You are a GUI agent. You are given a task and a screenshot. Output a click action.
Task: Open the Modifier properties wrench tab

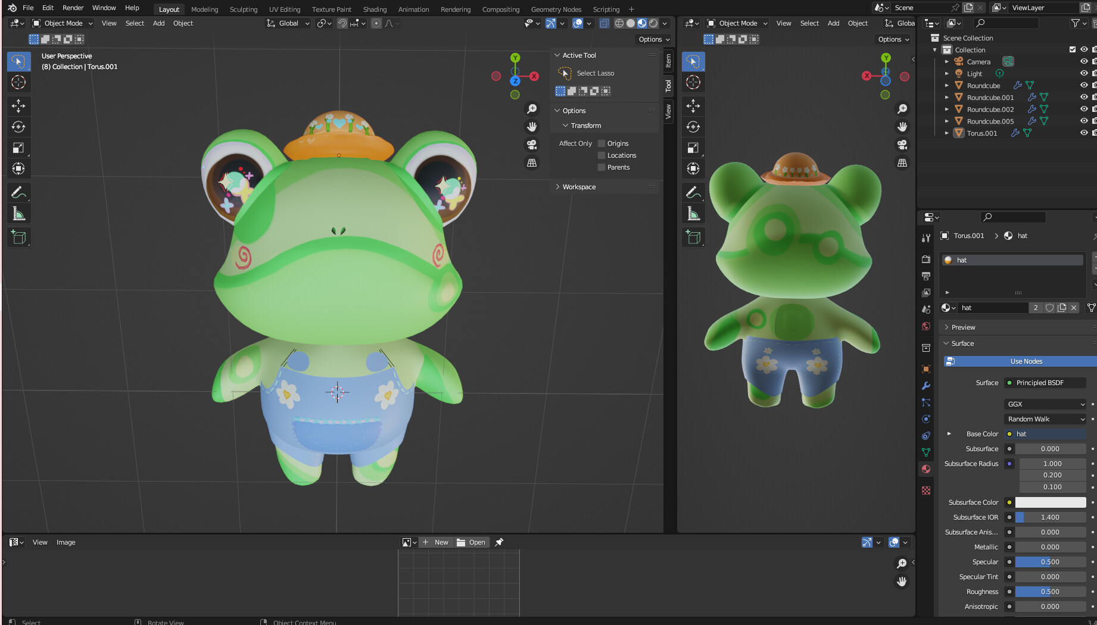[x=926, y=386]
